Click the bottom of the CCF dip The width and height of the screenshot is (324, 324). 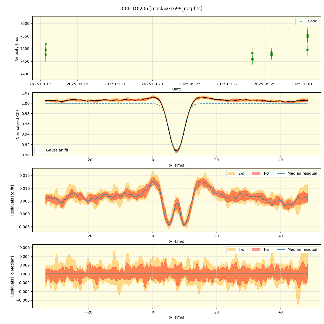click(x=176, y=150)
